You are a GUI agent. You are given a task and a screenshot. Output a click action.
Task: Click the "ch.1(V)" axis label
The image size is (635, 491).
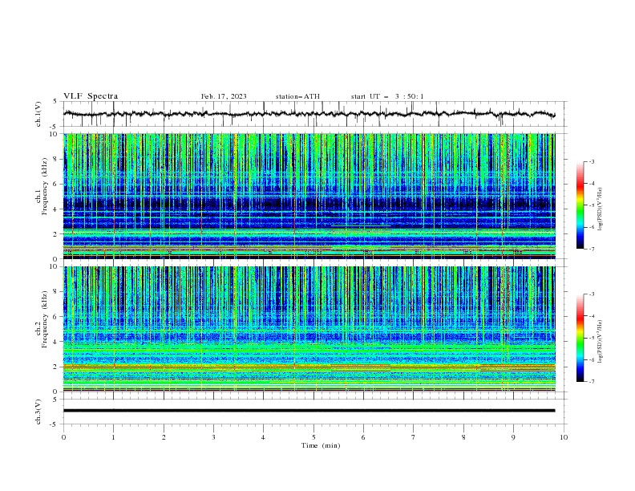(38, 114)
